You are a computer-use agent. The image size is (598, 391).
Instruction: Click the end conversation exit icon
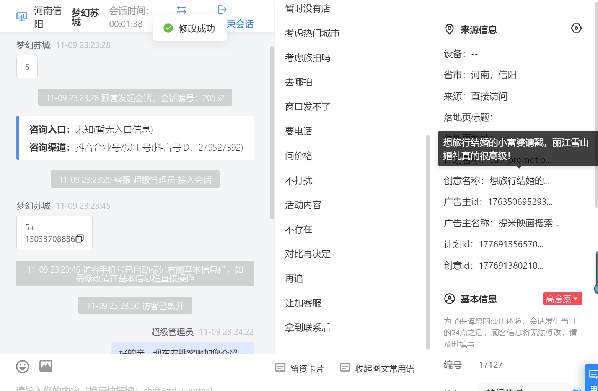222,10
